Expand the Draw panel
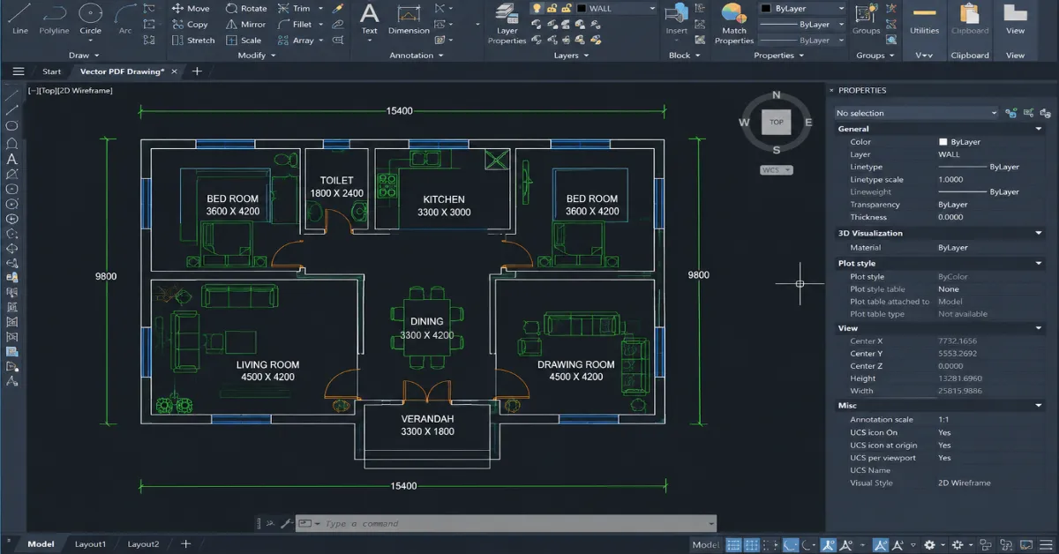Viewport: 1059px width, 554px height. click(x=84, y=56)
